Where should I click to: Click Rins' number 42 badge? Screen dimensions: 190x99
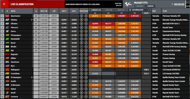pos(7,66)
